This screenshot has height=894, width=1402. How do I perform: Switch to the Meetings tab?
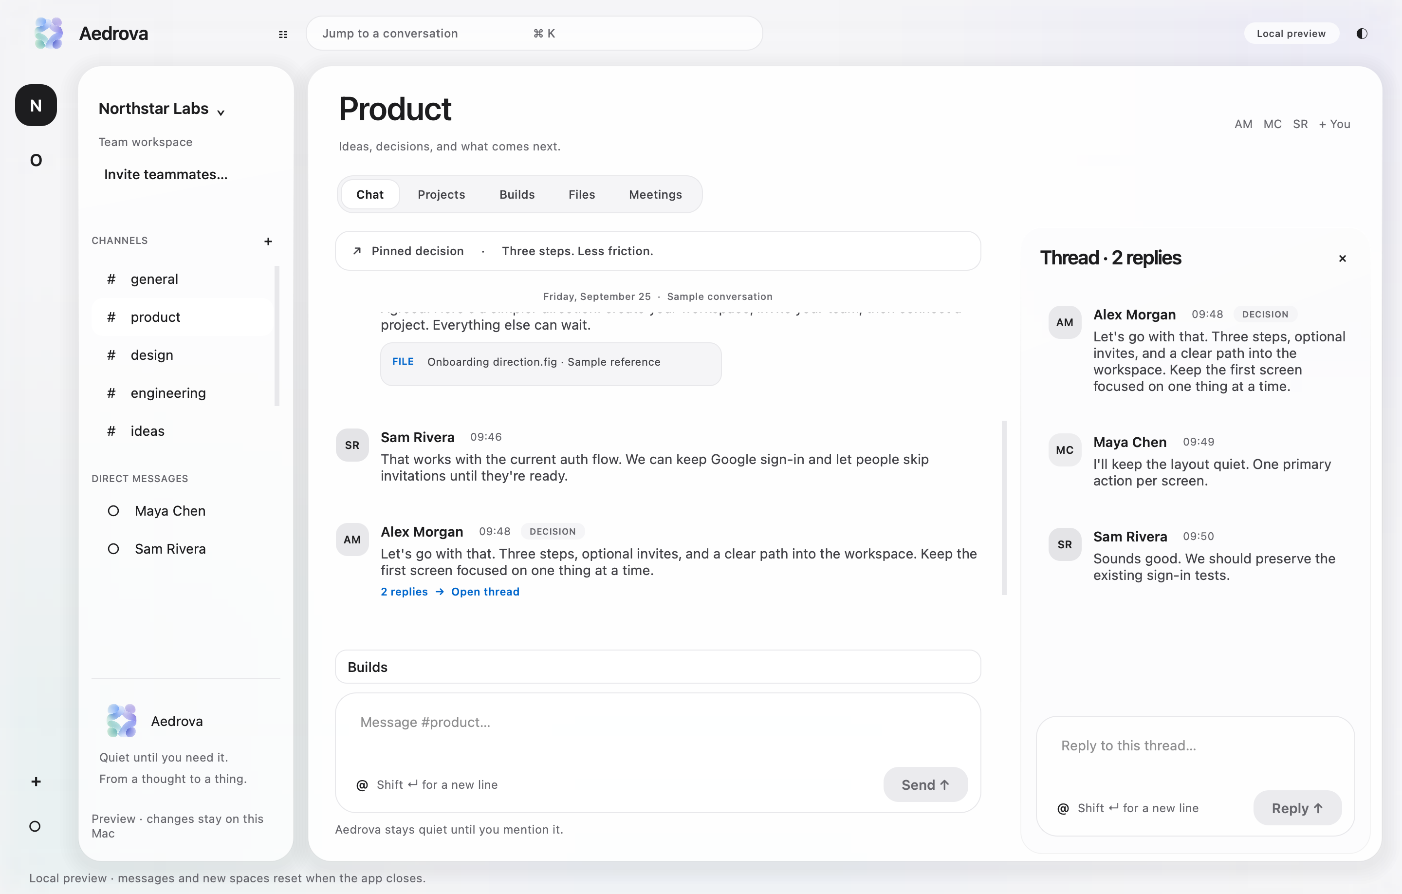(655, 194)
